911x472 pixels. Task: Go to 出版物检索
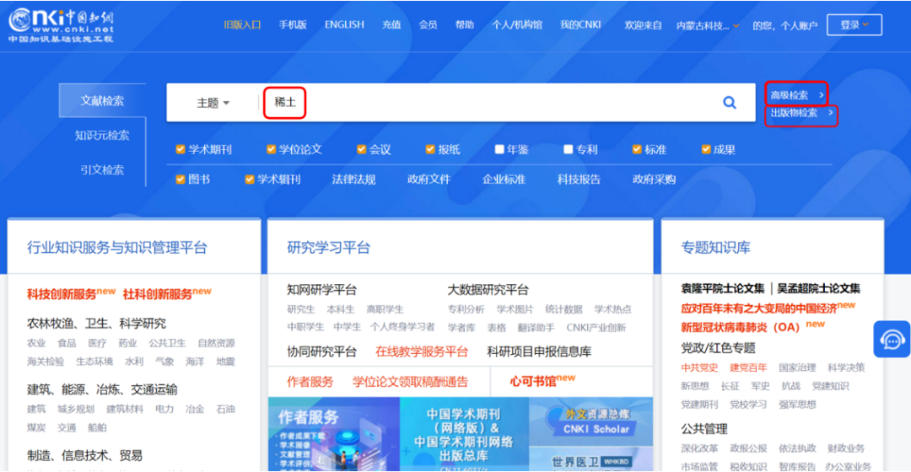[x=800, y=113]
